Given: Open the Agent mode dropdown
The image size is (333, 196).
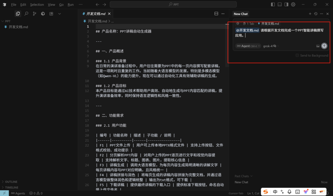Looking at the screenshot, I should (x=248, y=46).
